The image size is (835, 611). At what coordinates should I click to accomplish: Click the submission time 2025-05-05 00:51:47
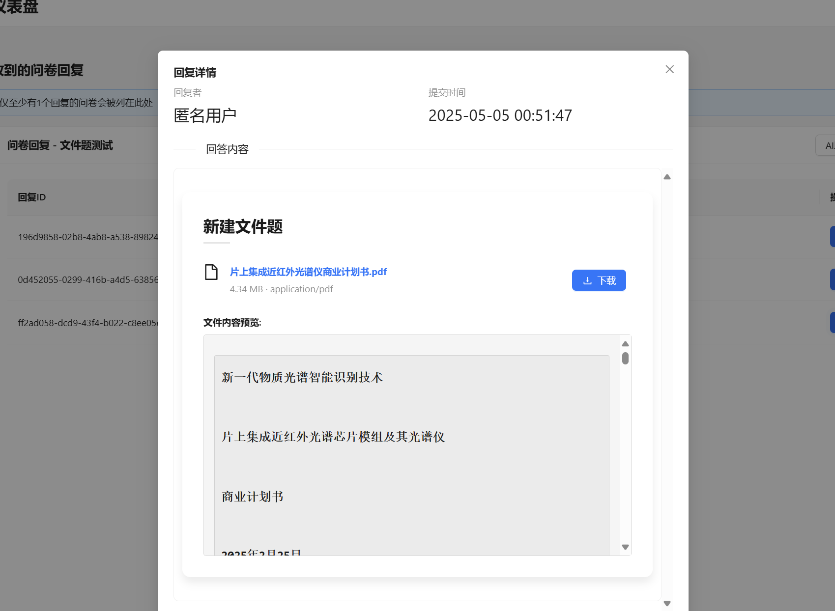(x=500, y=115)
